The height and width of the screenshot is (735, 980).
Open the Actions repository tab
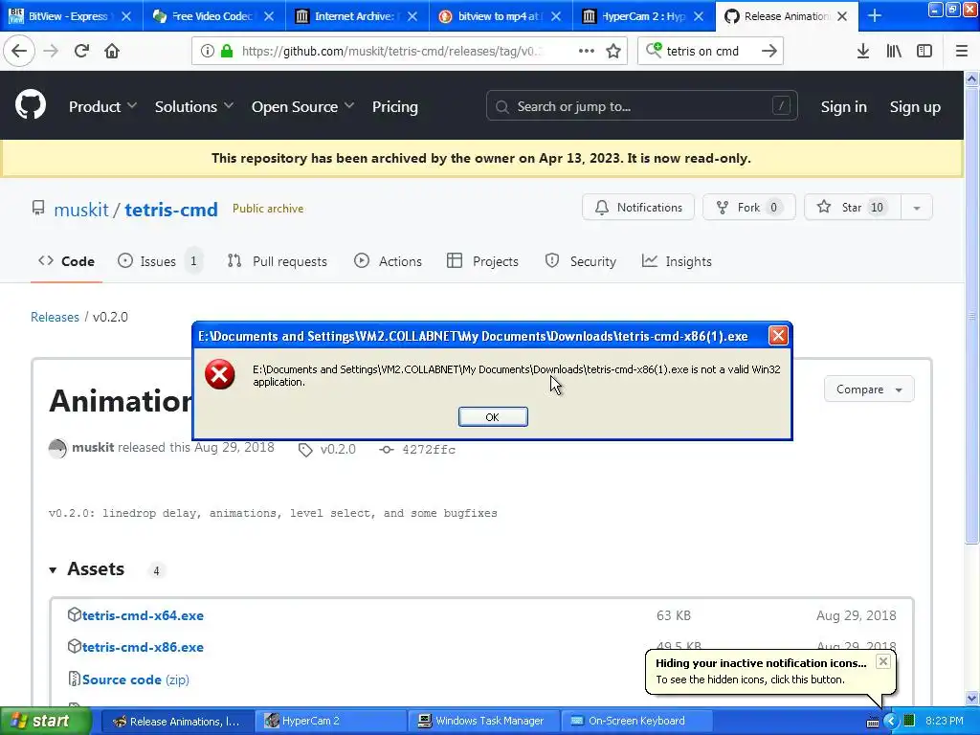(389, 261)
